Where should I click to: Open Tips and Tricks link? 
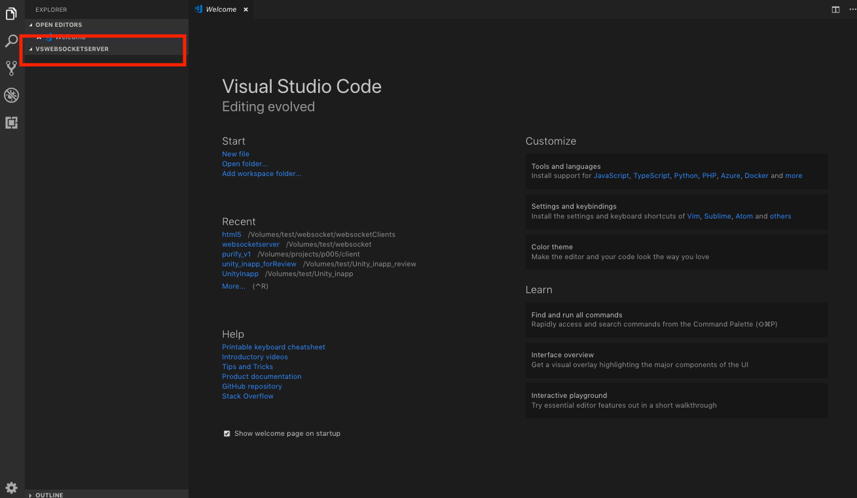[247, 366]
